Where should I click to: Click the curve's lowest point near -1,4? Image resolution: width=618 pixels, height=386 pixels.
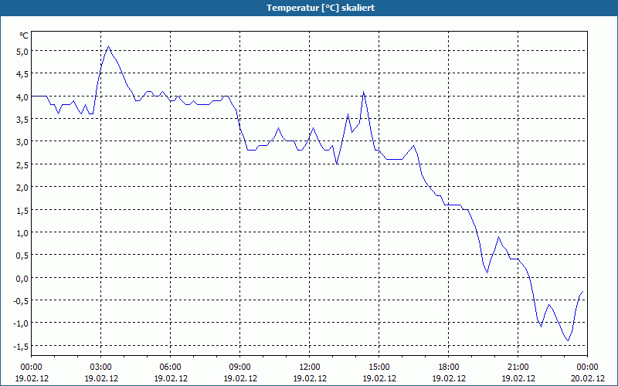coord(568,340)
